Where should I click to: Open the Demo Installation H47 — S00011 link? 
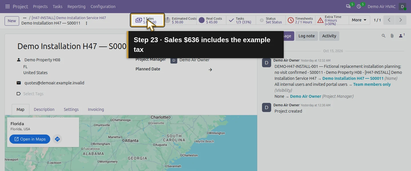tap(353, 78)
